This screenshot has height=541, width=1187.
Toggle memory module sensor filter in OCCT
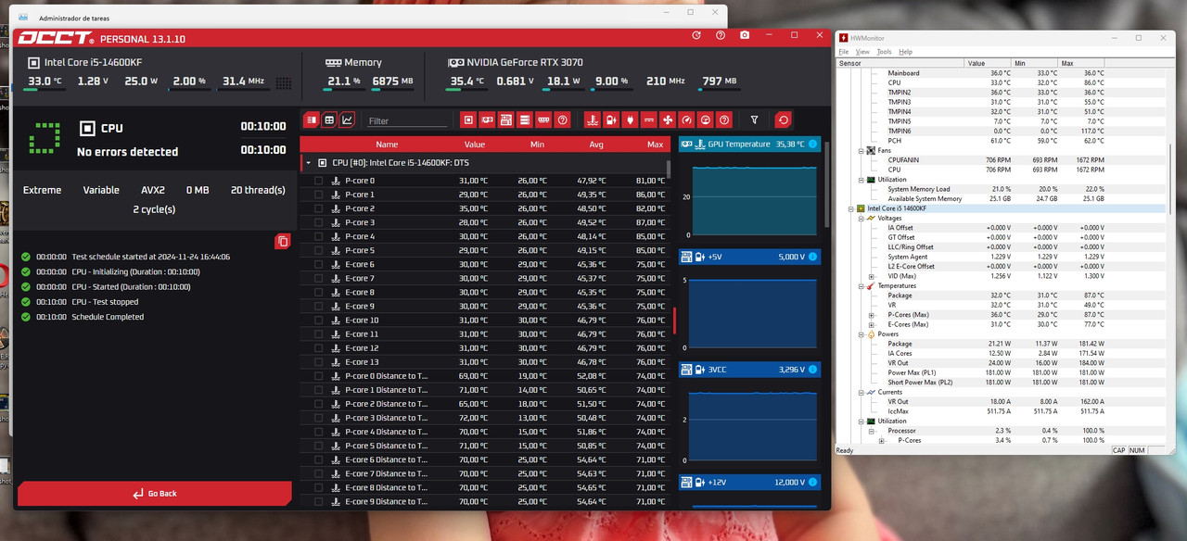point(543,120)
